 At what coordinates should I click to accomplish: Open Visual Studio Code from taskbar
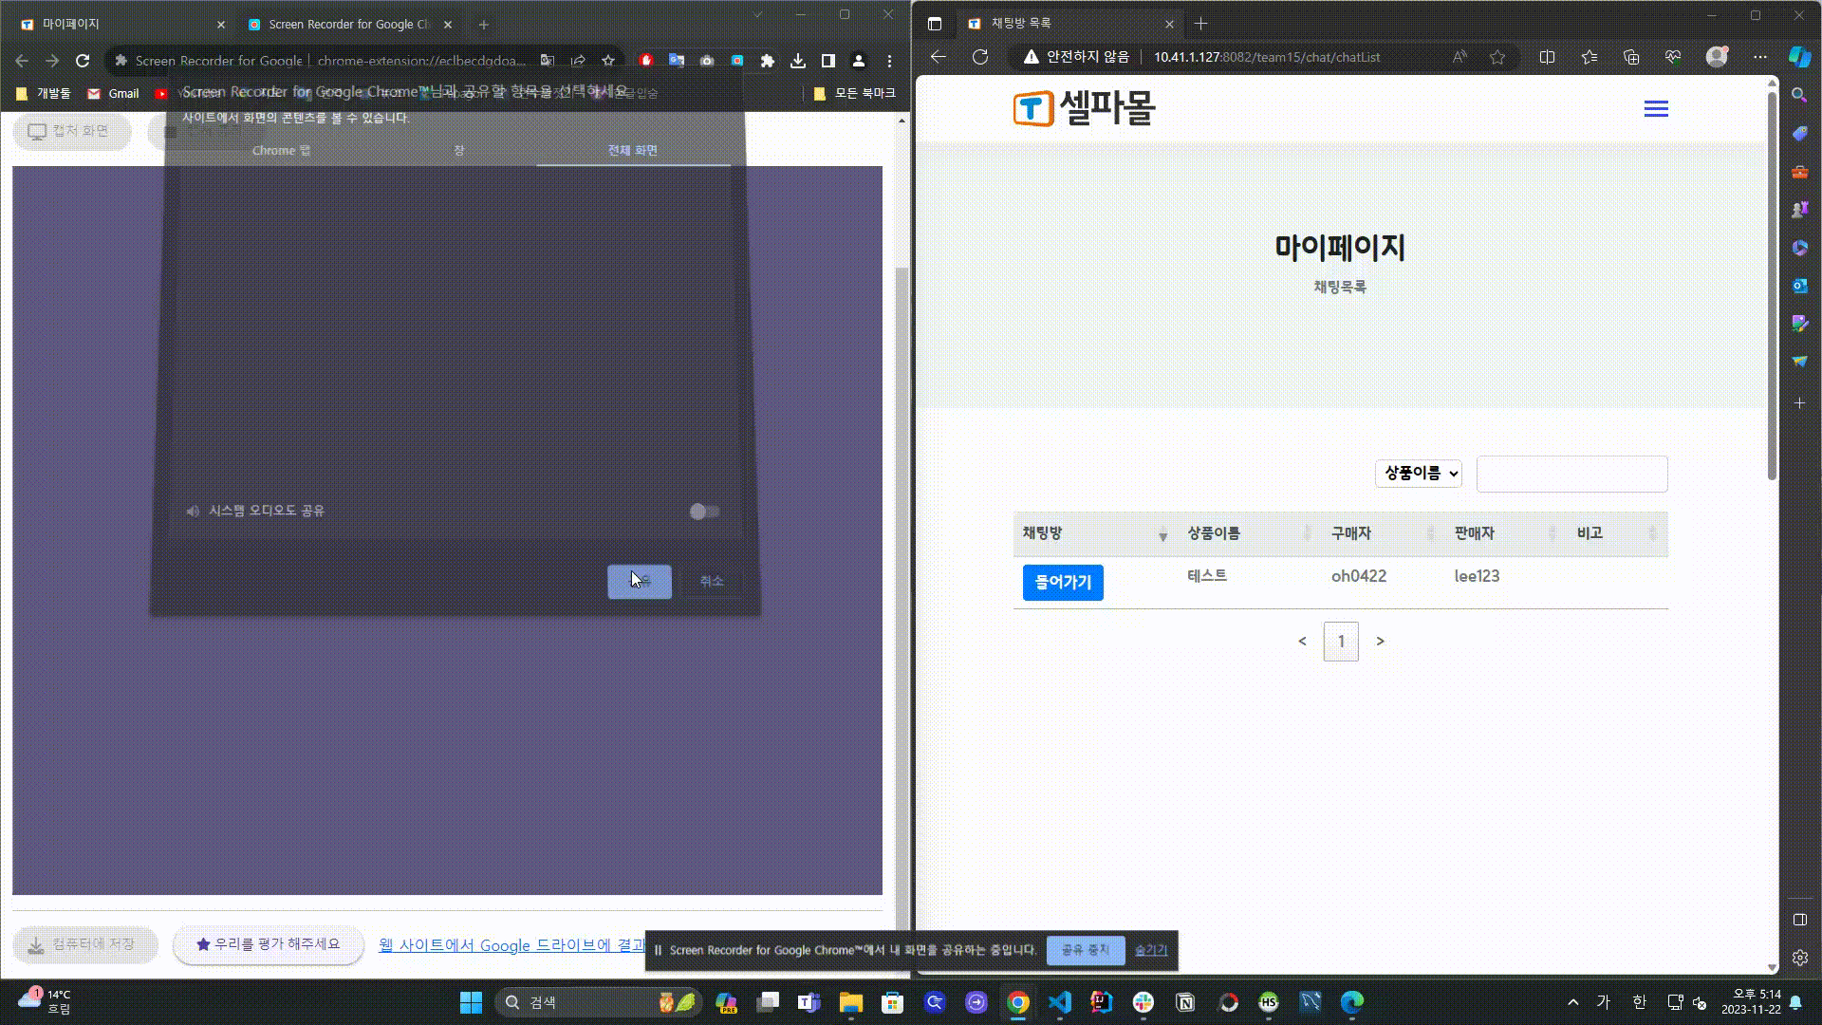1060,1002
